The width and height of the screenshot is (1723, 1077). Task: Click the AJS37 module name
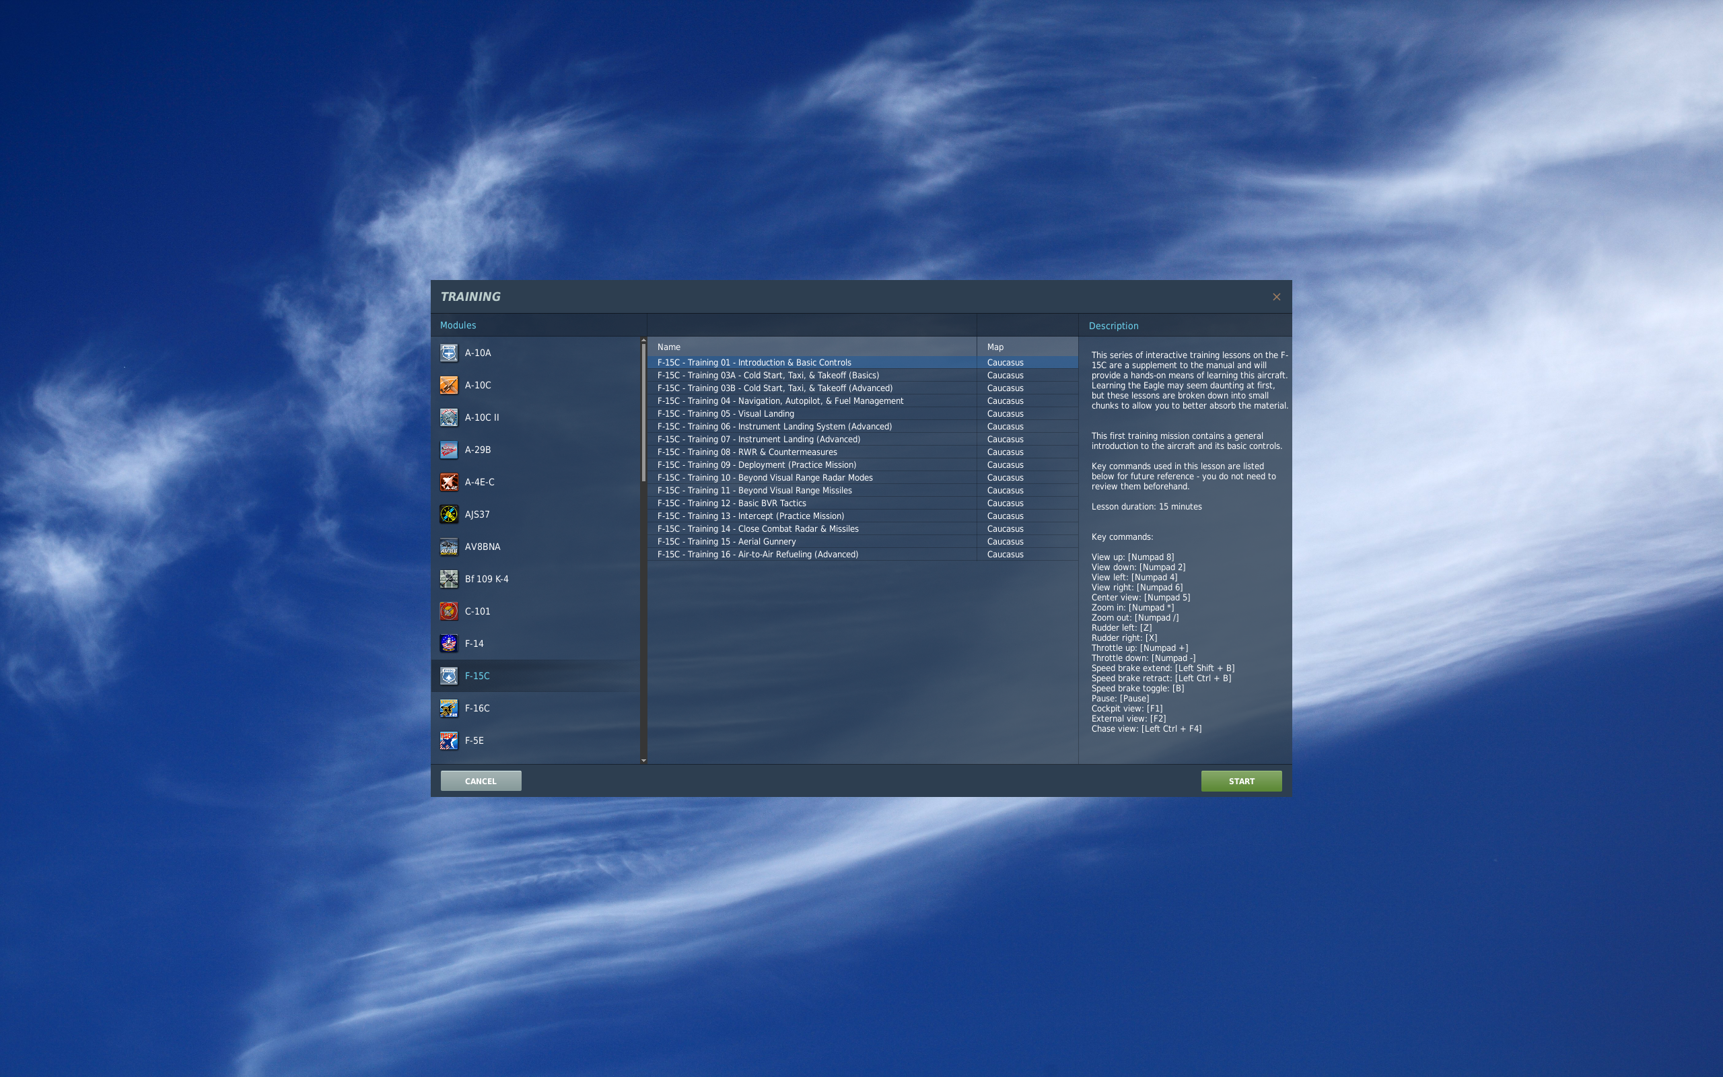477,514
